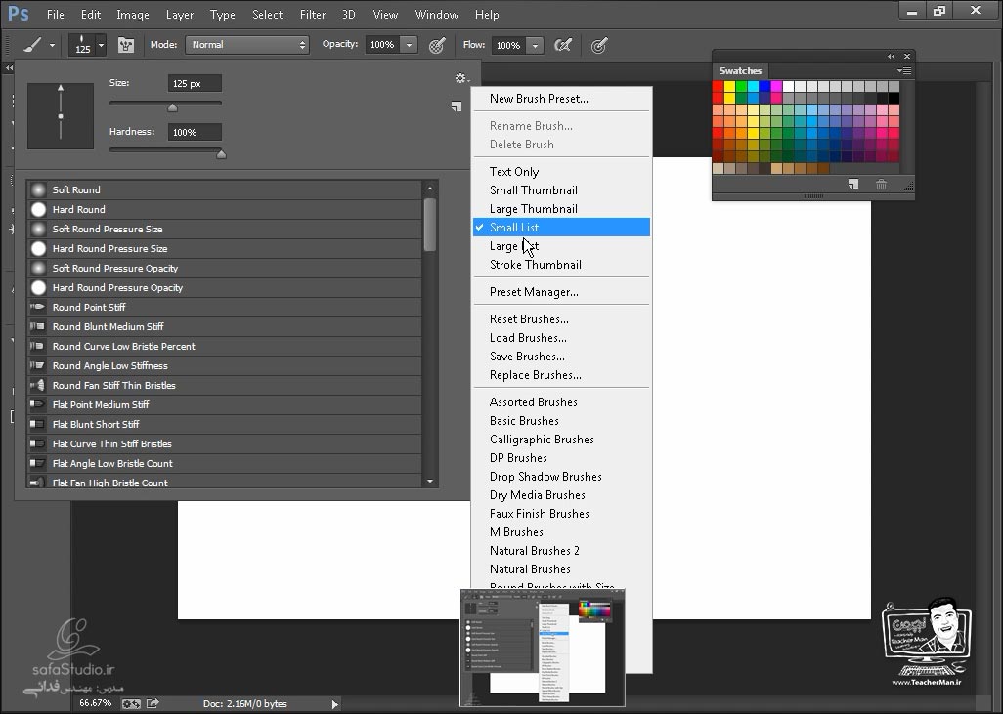1003x714 pixels.
Task: Select the Hard Round brush
Action: 224,209
